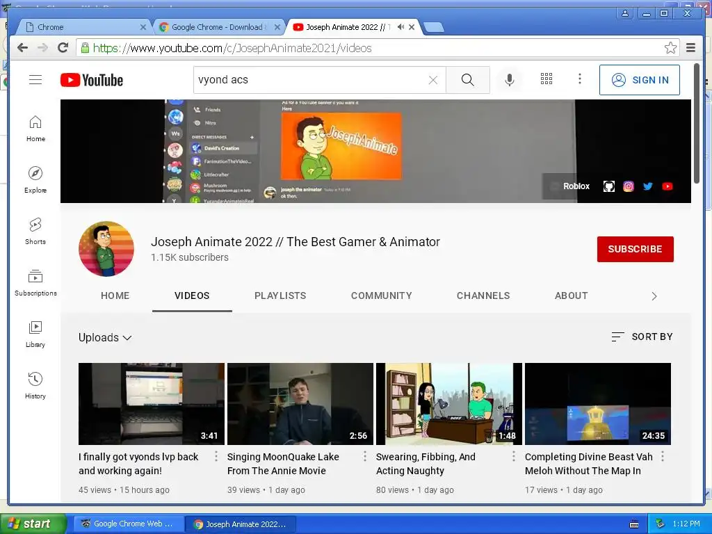The image size is (712, 534).
Task: Open the YouTube apps grid
Action: click(x=547, y=79)
